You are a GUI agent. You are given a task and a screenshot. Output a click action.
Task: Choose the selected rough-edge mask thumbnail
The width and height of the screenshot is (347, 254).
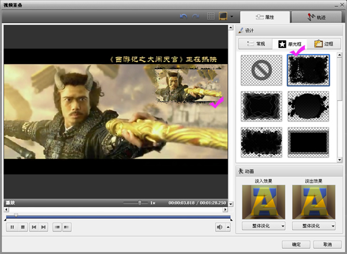click(x=308, y=70)
